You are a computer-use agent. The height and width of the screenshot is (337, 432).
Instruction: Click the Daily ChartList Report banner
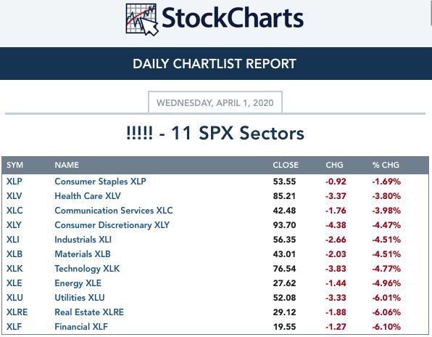pyautogui.click(x=216, y=63)
